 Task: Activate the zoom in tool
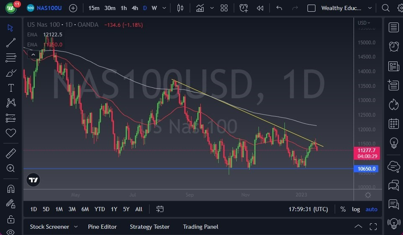[x=10, y=168]
